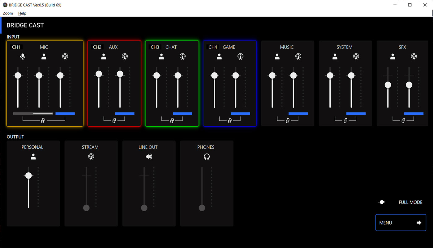
Task: Toggle the link icon under MIC faders
Action: tap(44, 121)
